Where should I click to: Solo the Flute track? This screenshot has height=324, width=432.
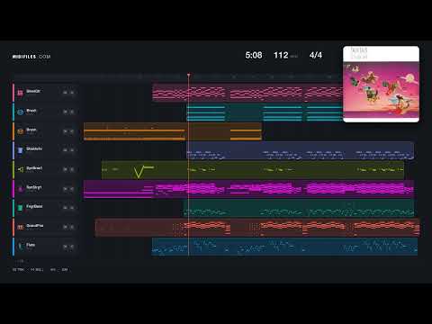click(72, 247)
